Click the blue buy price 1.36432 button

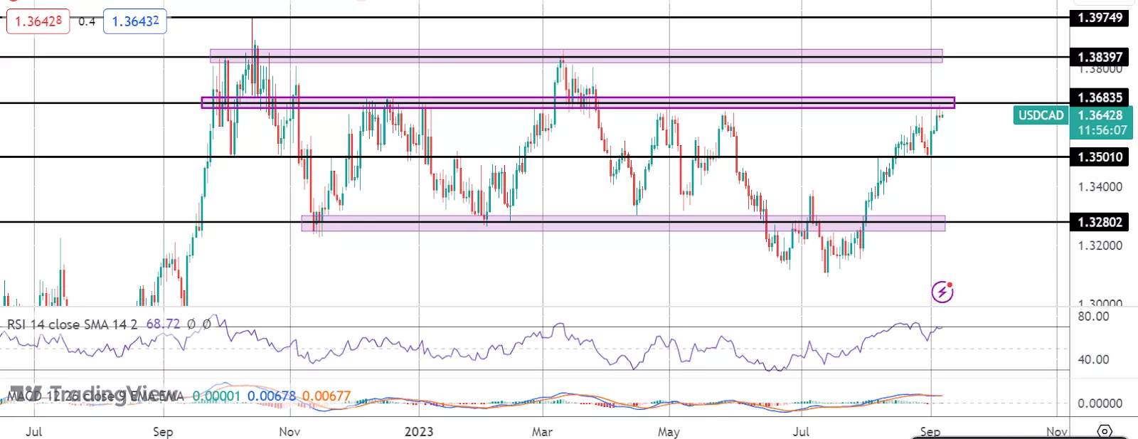135,21
